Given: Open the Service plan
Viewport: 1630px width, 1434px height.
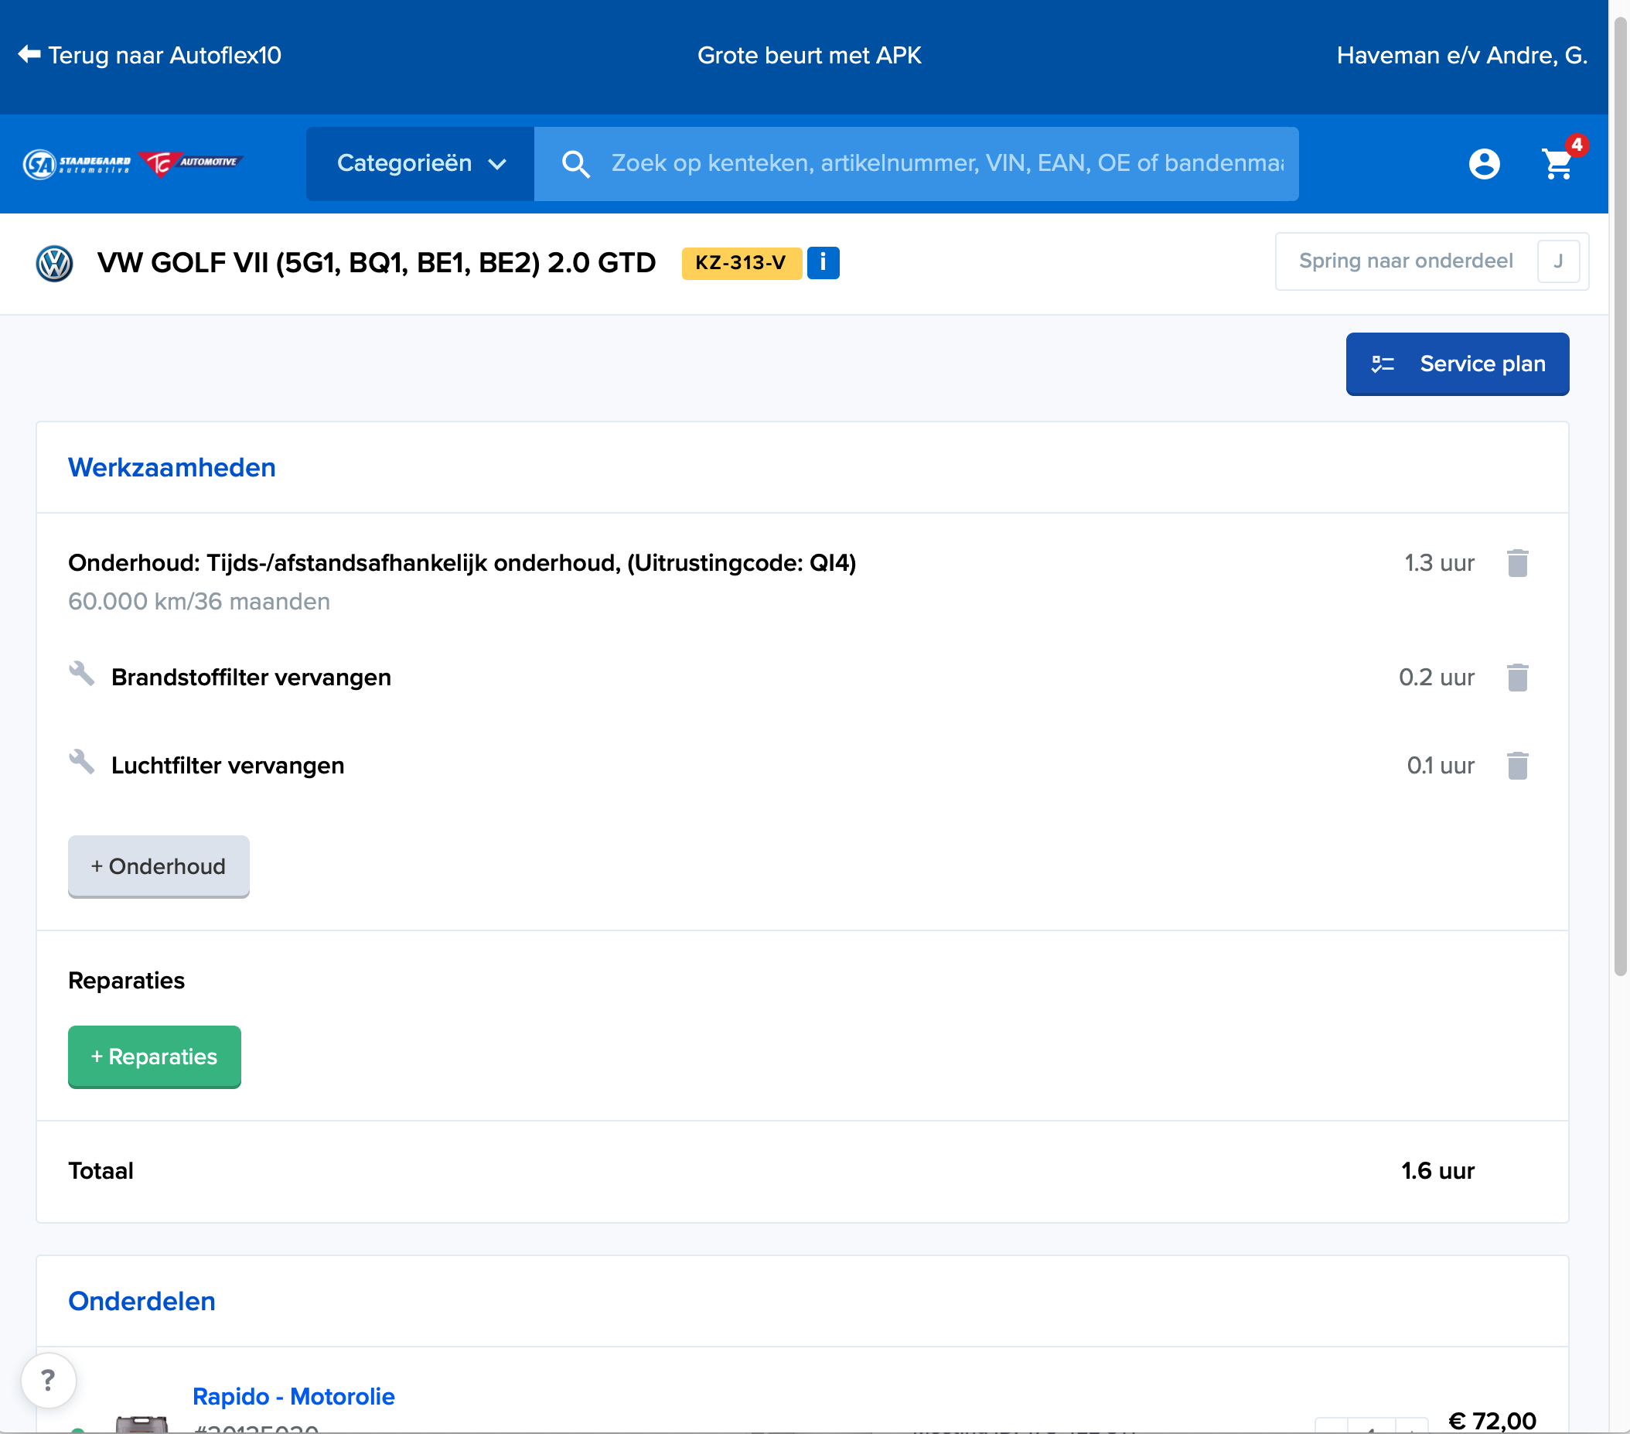Looking at the screenshot, I should tap(1456, 364).
